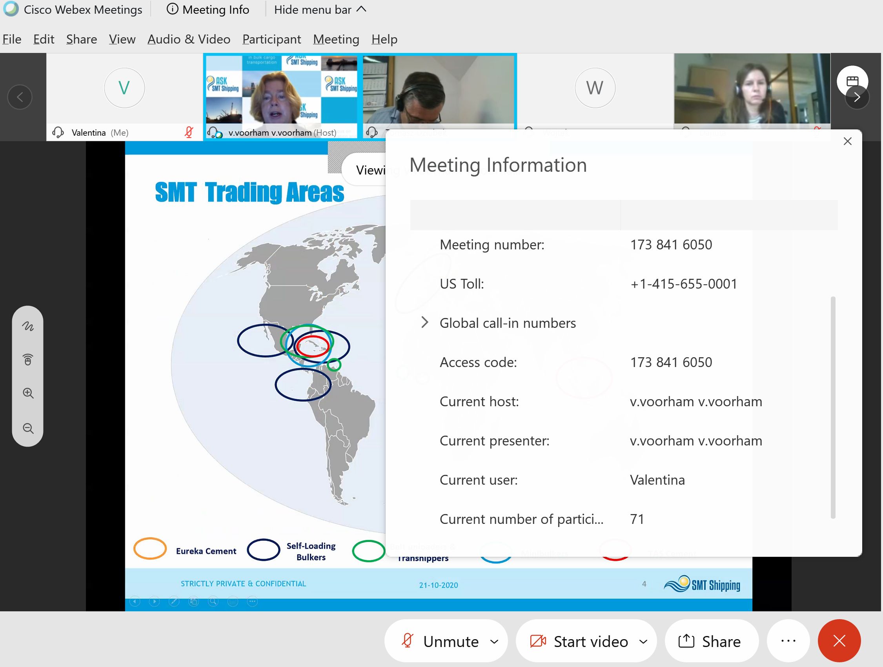Expand Global call-in numbers
883x667 pixels.
coord(425,322)
